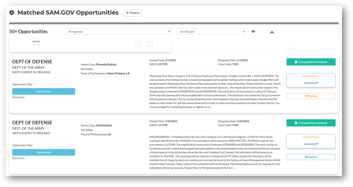353x187 pixels.
Task: Open Opportunity view for the Presolicitation notice
Action: 44,92
